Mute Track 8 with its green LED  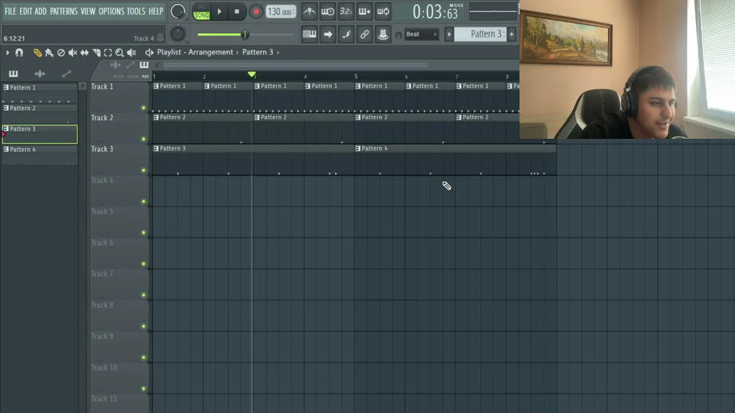[144, 326]
